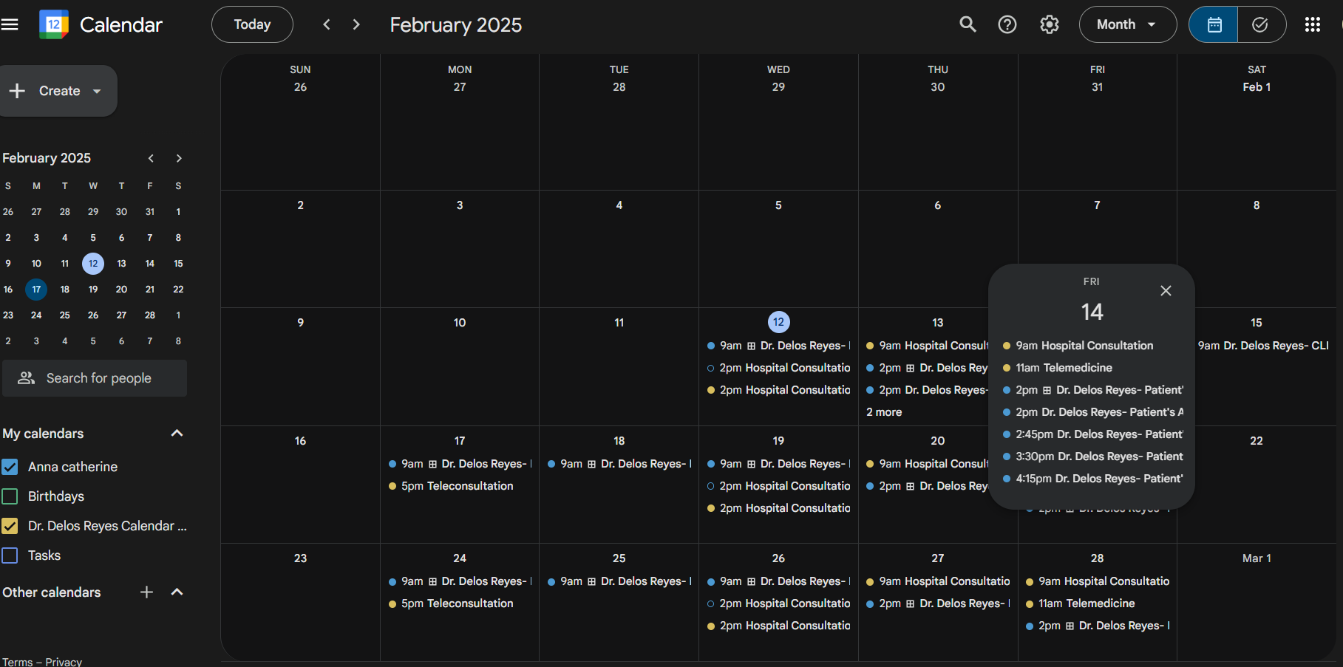
Task: Enable the Birthdays calendar checkbox
Action: (10, 496)
